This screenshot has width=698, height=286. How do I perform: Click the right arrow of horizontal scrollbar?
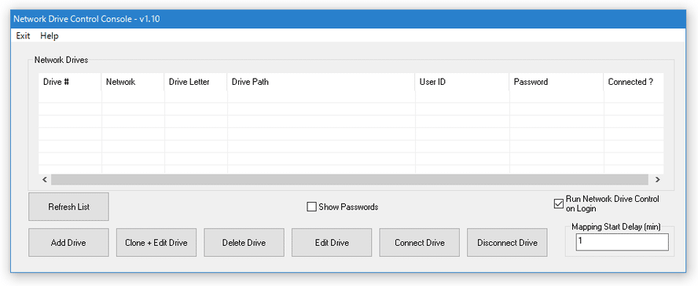pos(657,180)
